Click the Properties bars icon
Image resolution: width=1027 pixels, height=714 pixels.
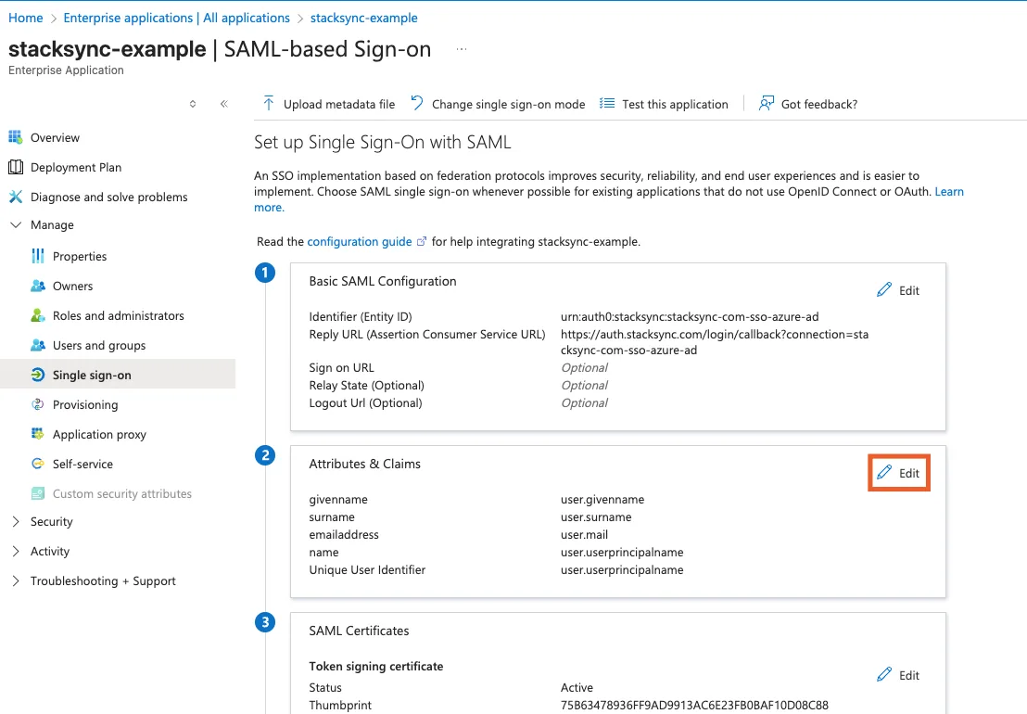tap(38, 256)
